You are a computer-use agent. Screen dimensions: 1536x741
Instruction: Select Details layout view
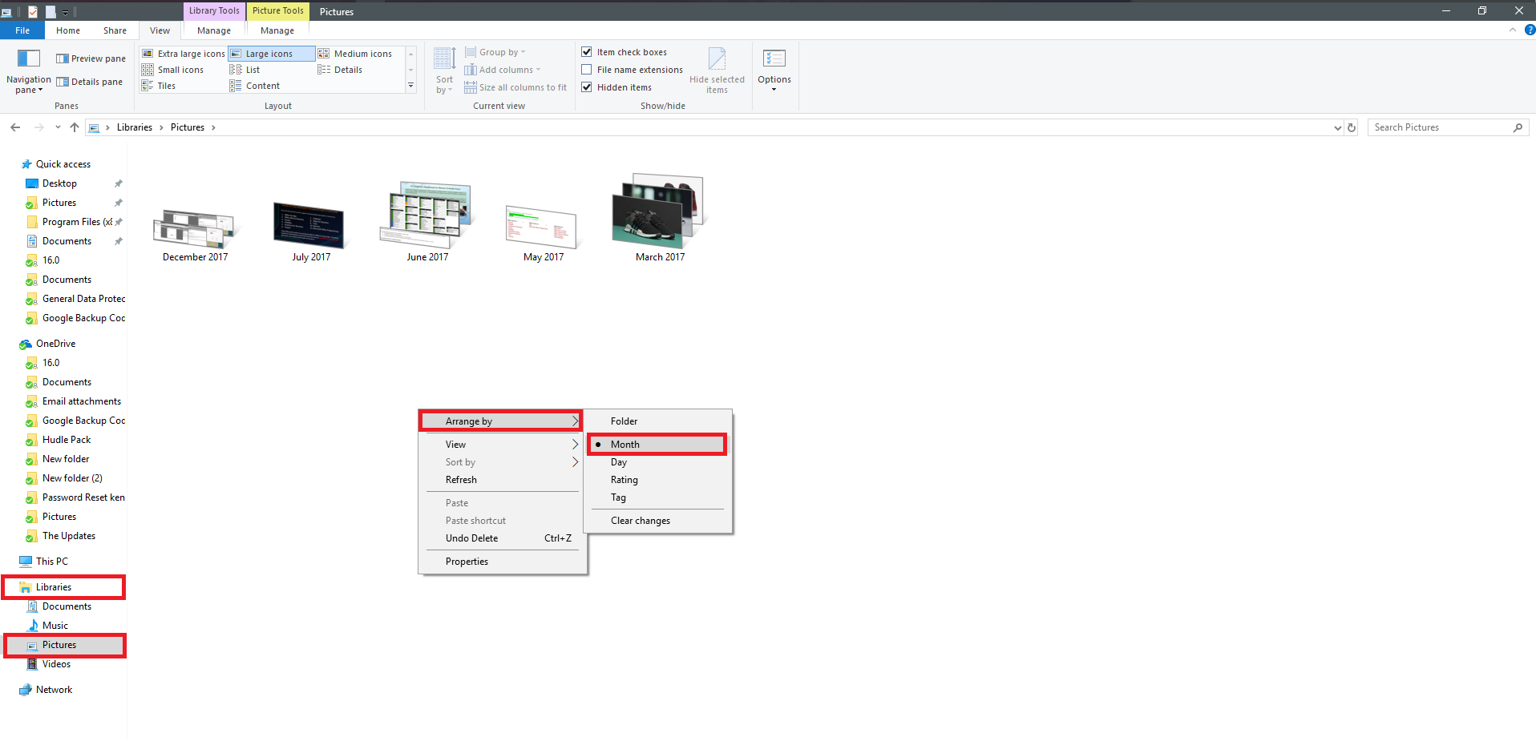(x=348, y=70)
